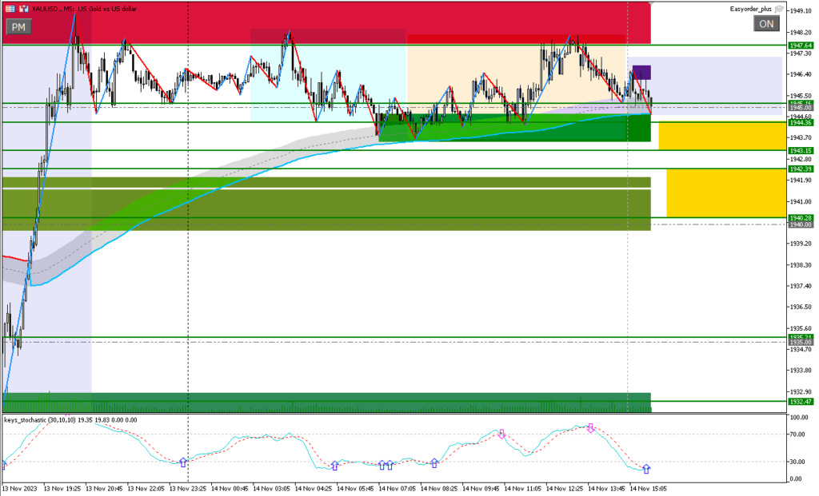Click blue up arrow on the dotted vertical line
This screenshot has width=819, height=496.
point(183,462)
